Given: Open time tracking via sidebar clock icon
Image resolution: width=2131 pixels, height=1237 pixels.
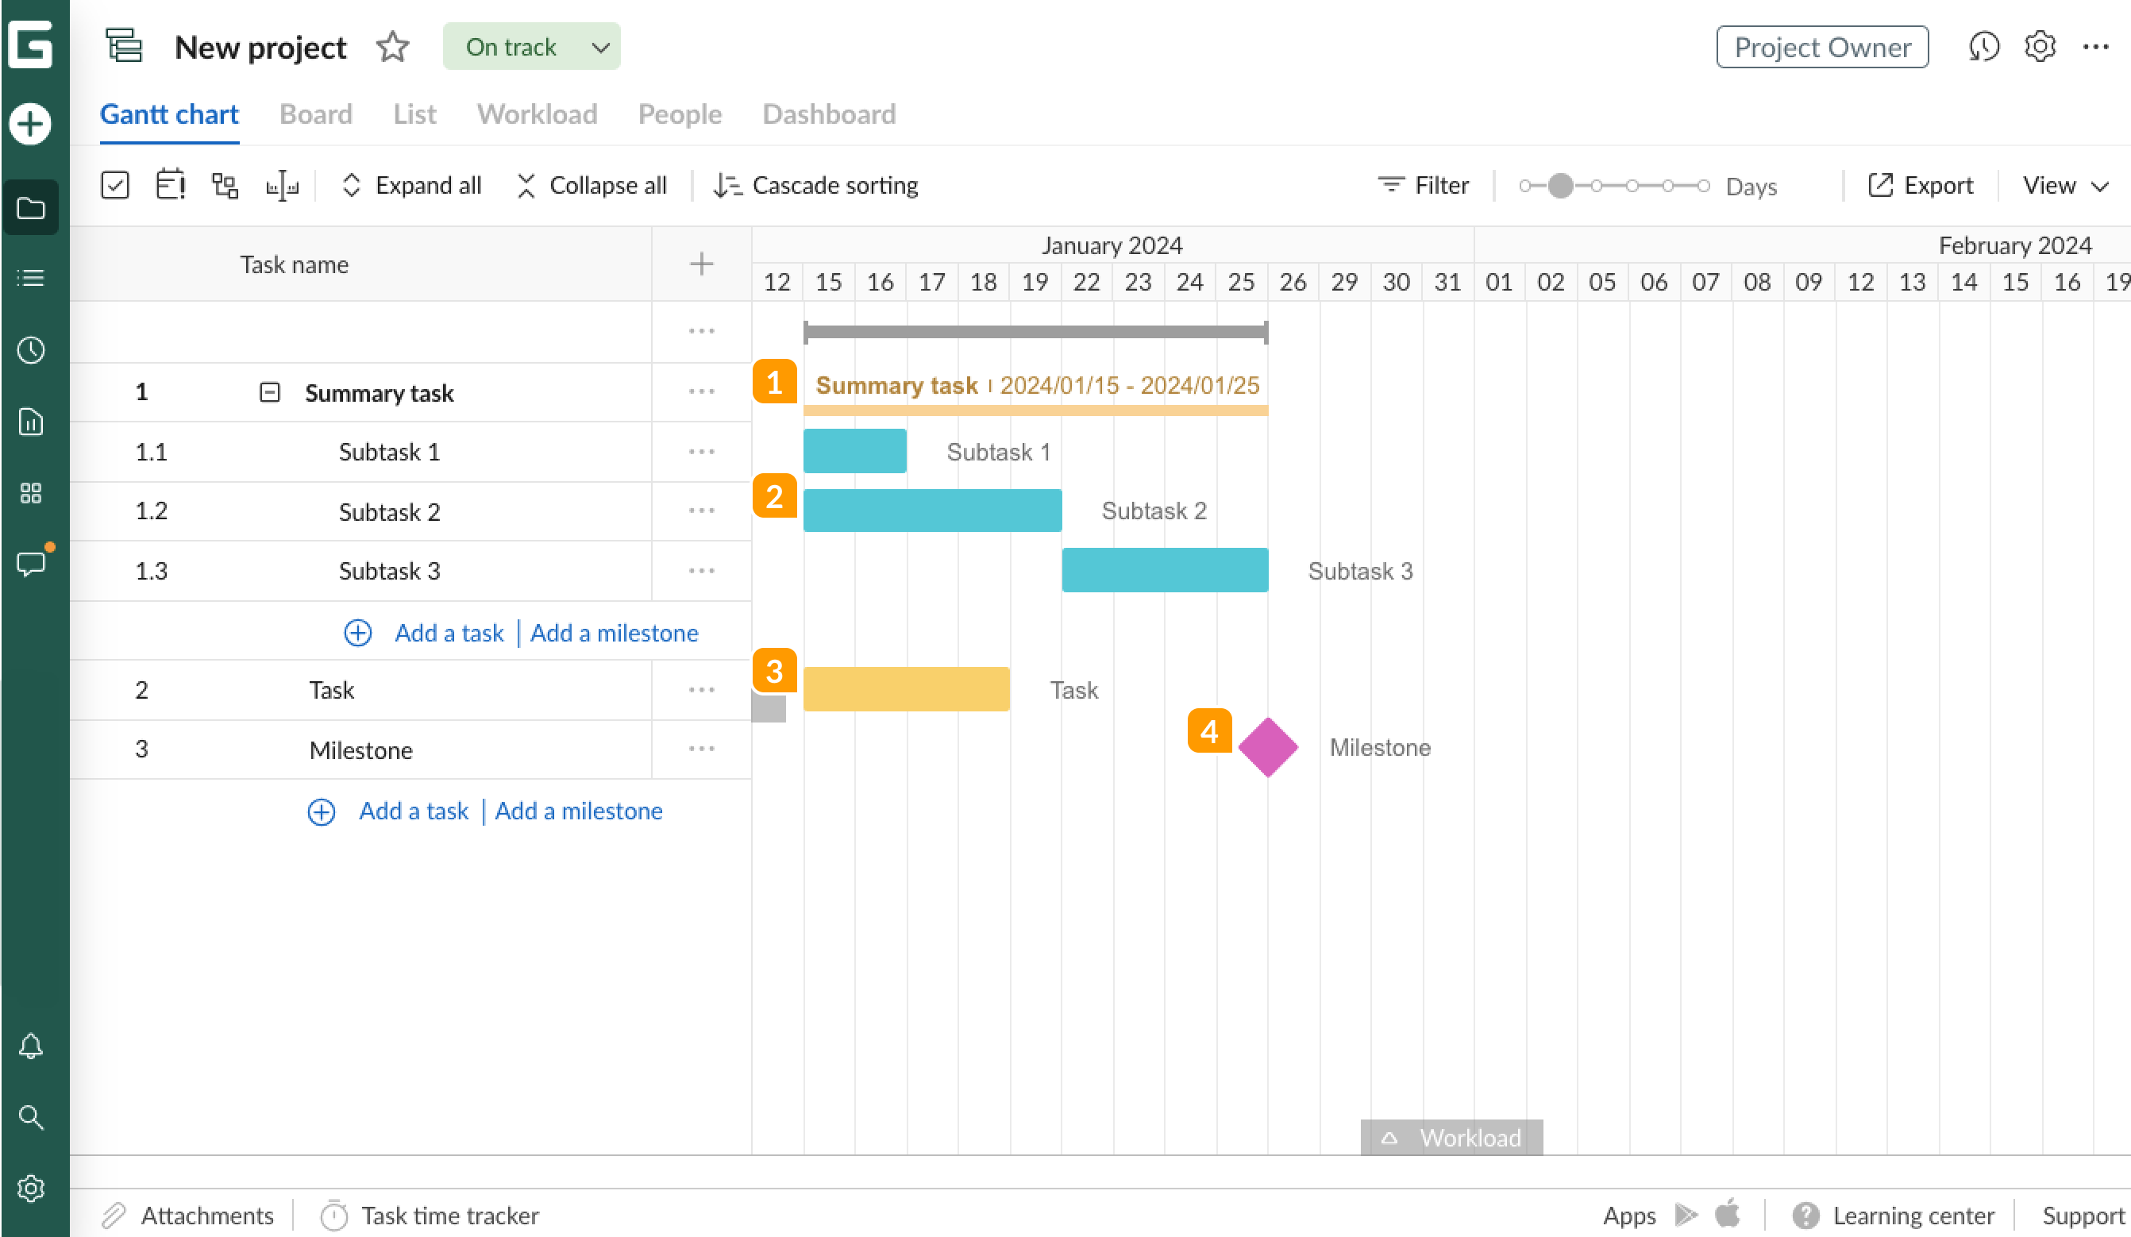Looking at the screenshot, I should click(31, 350).
